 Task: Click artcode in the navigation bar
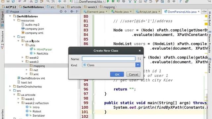[74, 7]
